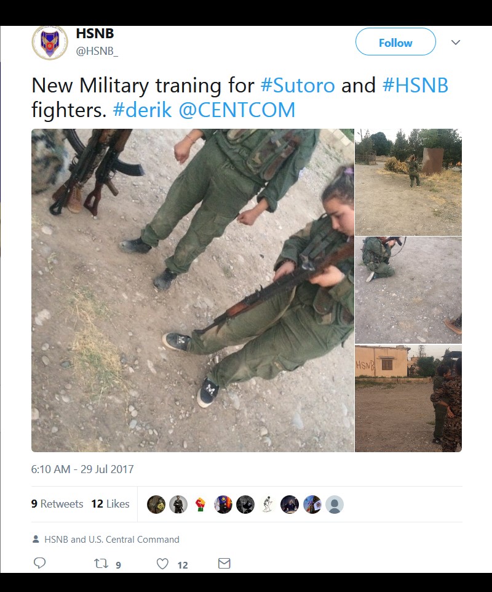
Task: Click the envelope direct message icon
Action: tap(224, 563)
